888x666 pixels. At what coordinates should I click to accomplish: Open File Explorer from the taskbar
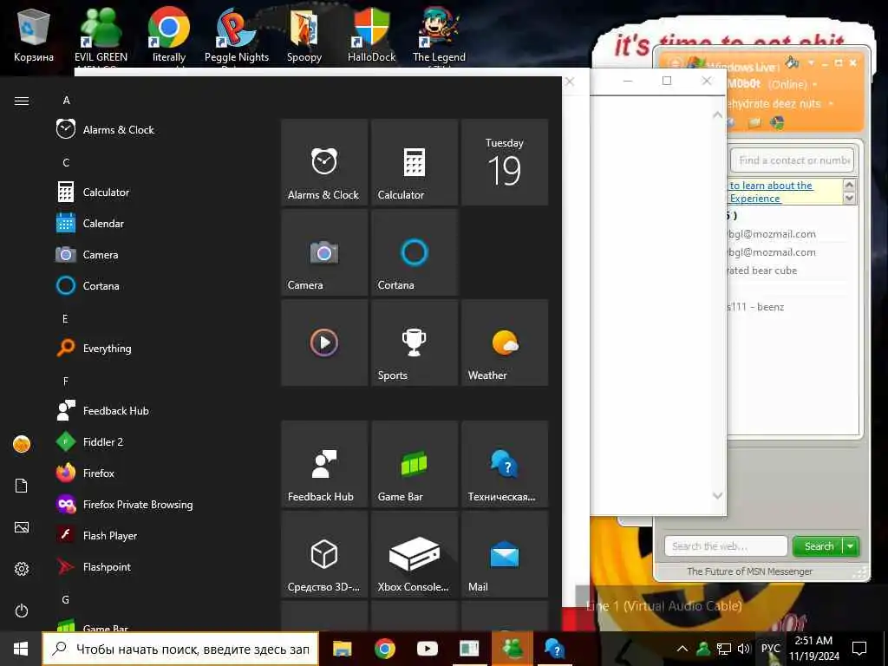tap(342, 649)
